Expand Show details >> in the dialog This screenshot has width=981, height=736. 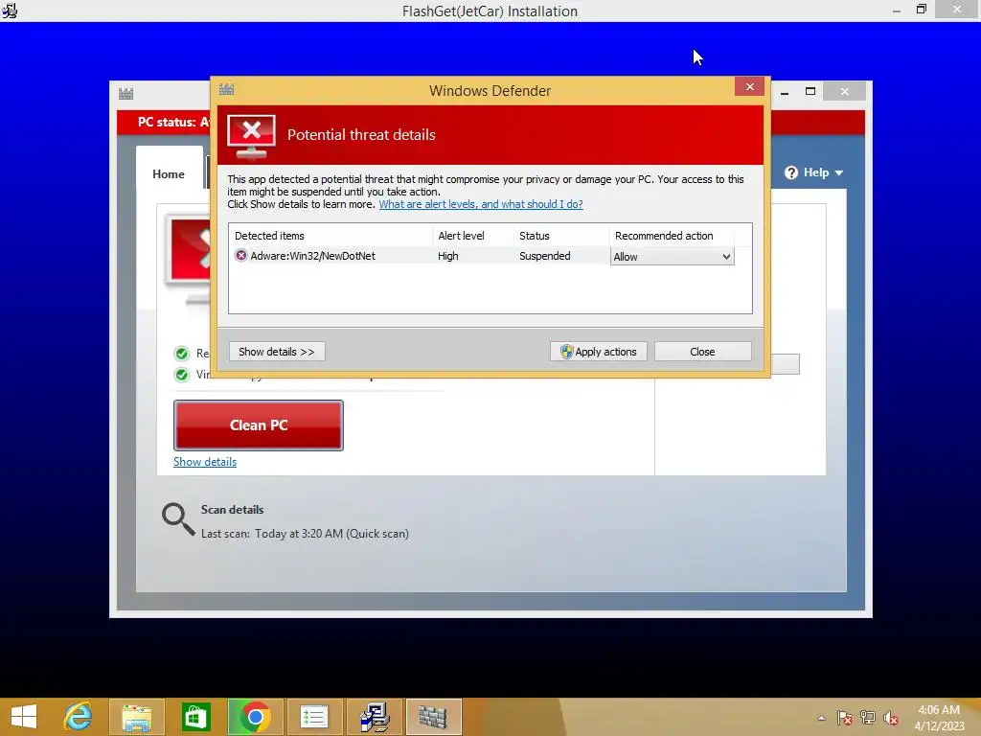coord(277,352)
